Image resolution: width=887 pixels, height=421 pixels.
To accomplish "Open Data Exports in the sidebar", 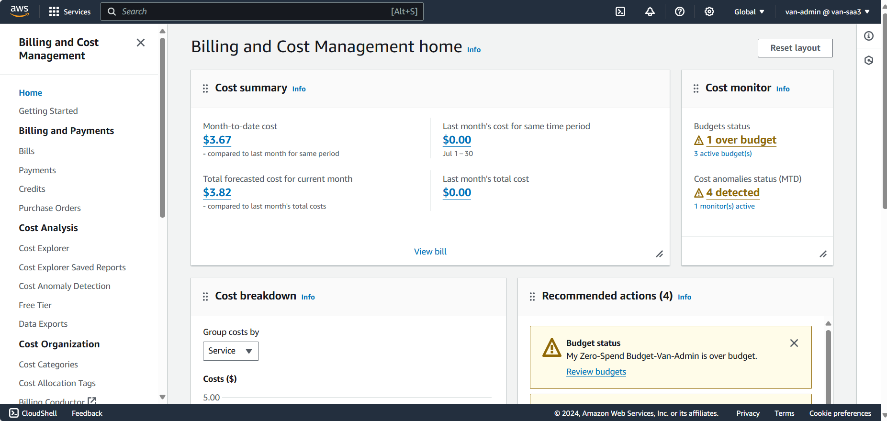I will click(43, 324).
